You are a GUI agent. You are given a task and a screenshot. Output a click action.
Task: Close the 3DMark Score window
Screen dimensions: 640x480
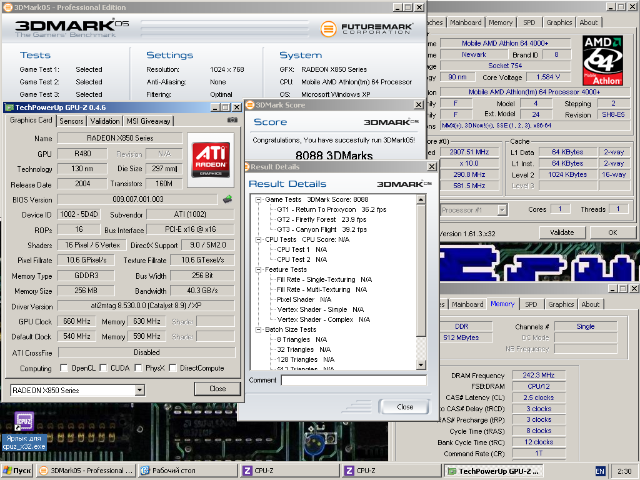(x=418, y=105)
